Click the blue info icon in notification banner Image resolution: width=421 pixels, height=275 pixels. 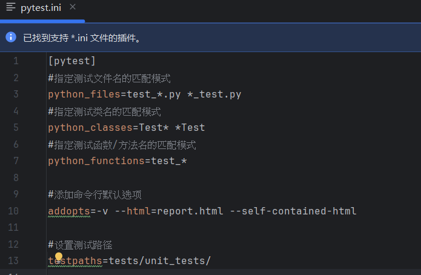tap(11, 37)
